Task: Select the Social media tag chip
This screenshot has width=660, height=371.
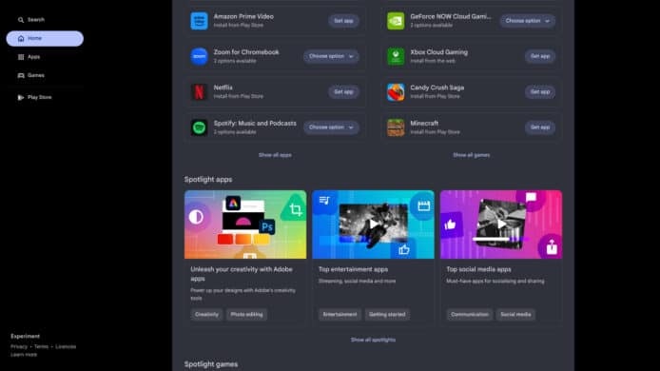Action: tap(515, 315)
